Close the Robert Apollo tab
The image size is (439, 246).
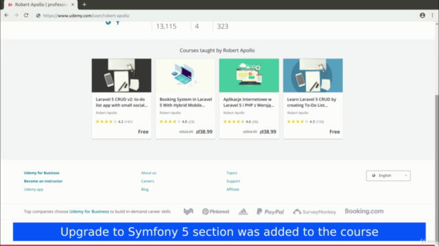click(73, 5)
